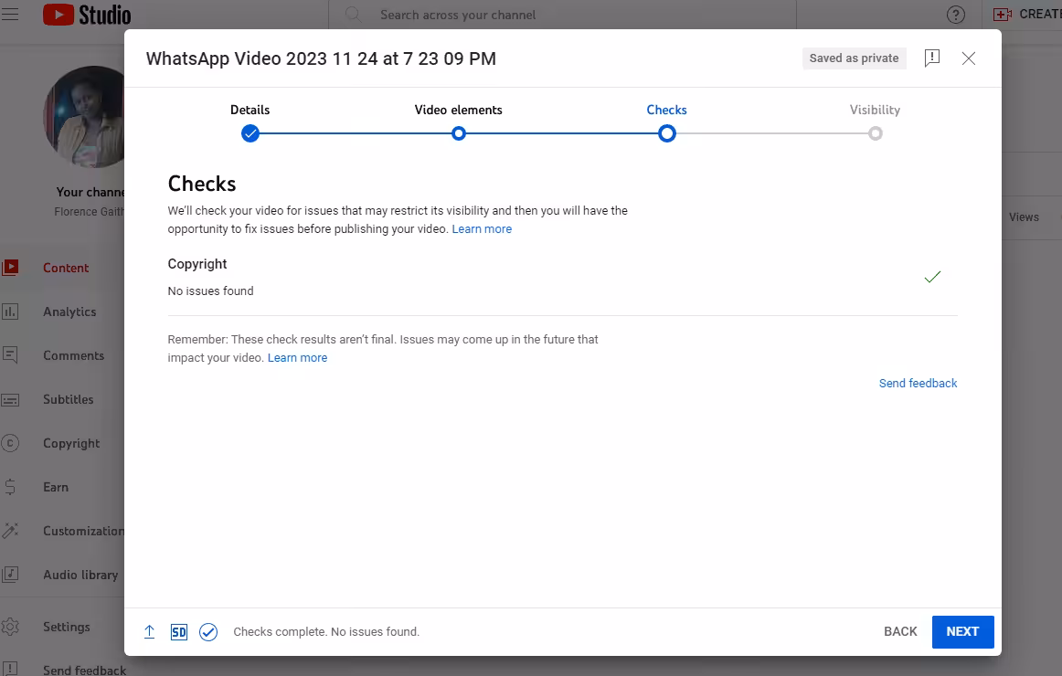Click the 'Your channel' label
Image resolution: width=1062 pixels, height=676 pixels.
point(90,192)
